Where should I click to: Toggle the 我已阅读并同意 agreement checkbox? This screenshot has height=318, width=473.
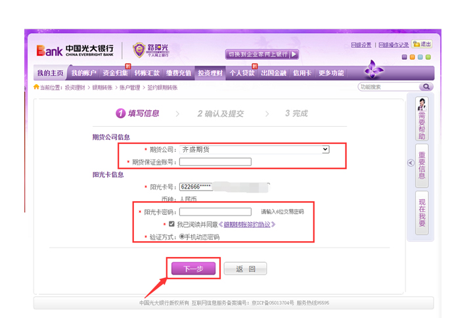[171, 224]
